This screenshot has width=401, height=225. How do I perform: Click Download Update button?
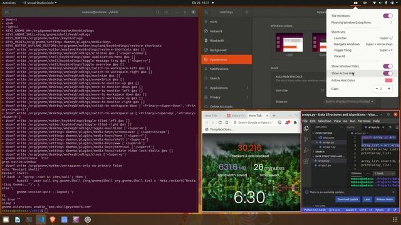click(348, 199)
